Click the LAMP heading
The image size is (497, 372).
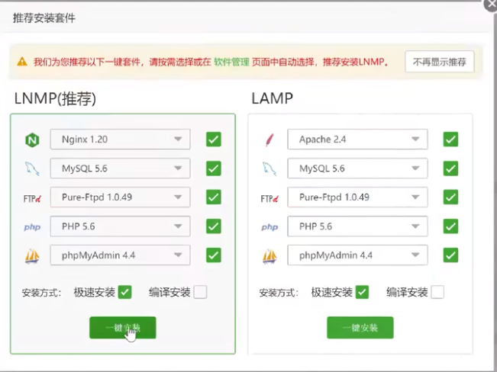(273, 98)
